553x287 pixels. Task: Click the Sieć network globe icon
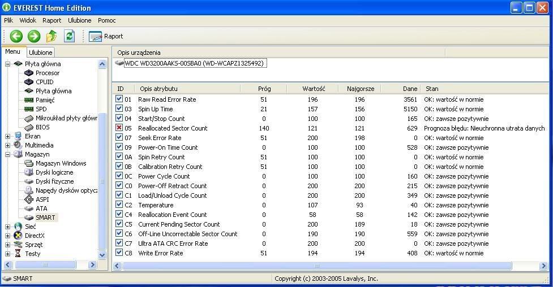coord(18,227)
